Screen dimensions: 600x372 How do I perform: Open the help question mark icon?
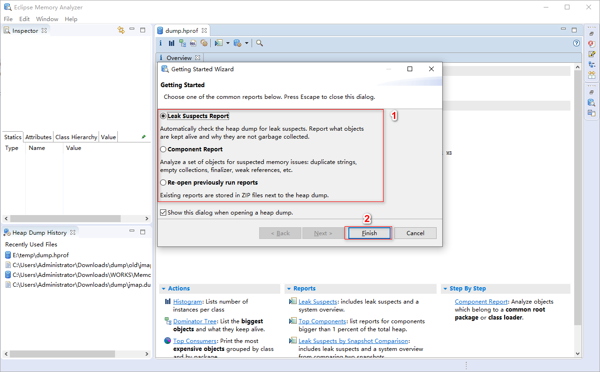[577, 43]
